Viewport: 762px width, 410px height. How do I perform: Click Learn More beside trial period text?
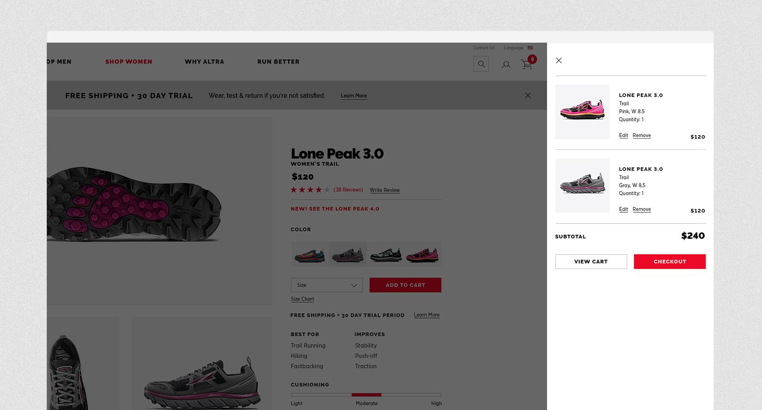pos(427,315)
